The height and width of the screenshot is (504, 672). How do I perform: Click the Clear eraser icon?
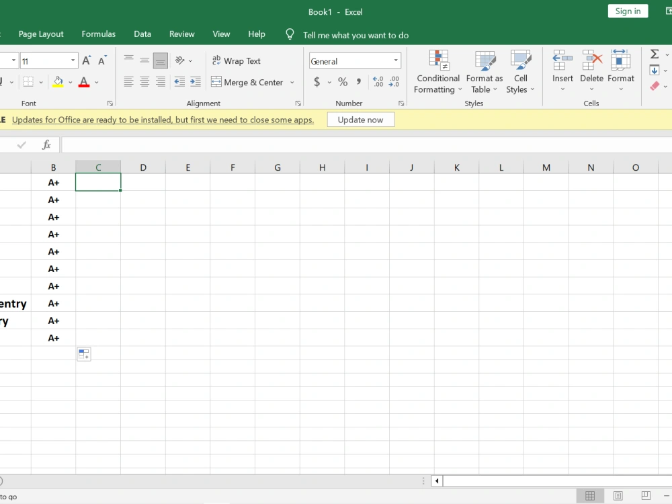[655, 86]
